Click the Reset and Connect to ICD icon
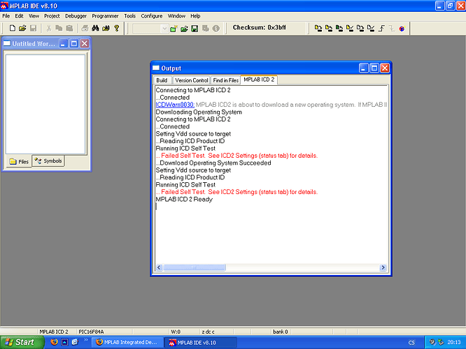The image size is (466, 349). pos(402,29)
